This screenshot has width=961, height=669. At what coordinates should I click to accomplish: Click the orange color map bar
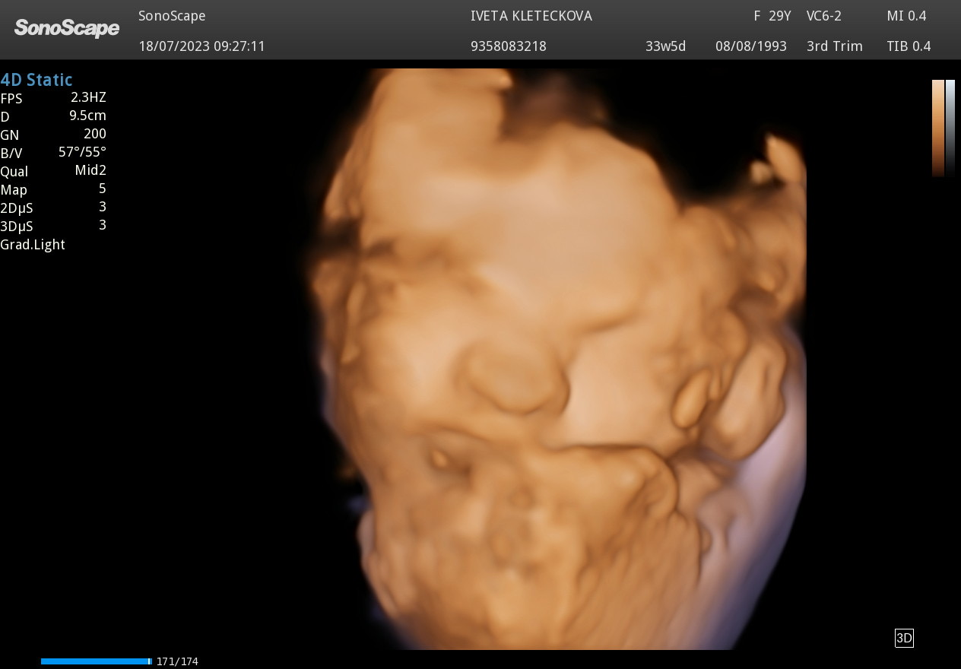point(938,128)
